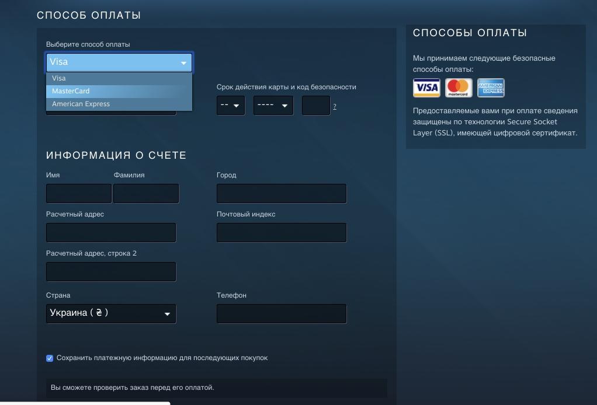Click the 'Выберите способ оплаты' label
597x405 pixels.
(x=88, y=44)
